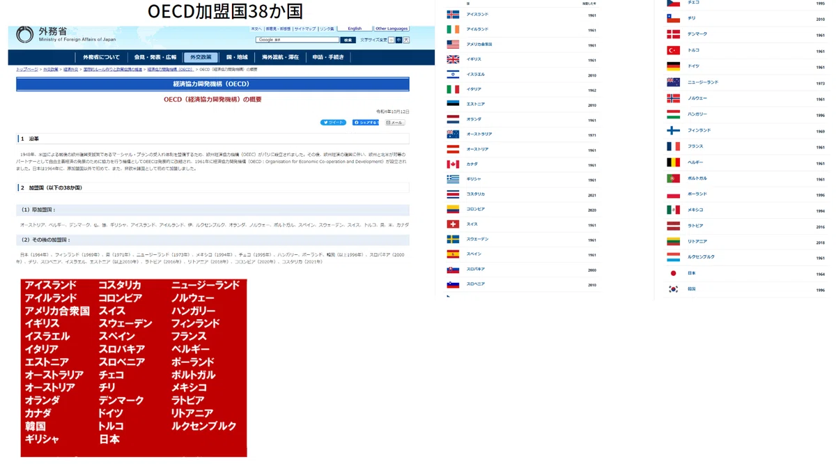Viewport: 836px width, 471px height.
Task: Click the Japan flag beside 日本
Action: pos(673,273)
